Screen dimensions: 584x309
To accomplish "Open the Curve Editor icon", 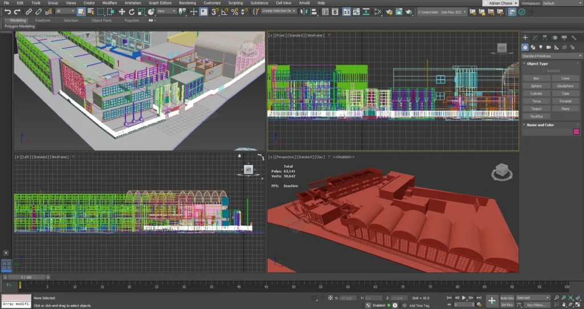I will point(356,12).
